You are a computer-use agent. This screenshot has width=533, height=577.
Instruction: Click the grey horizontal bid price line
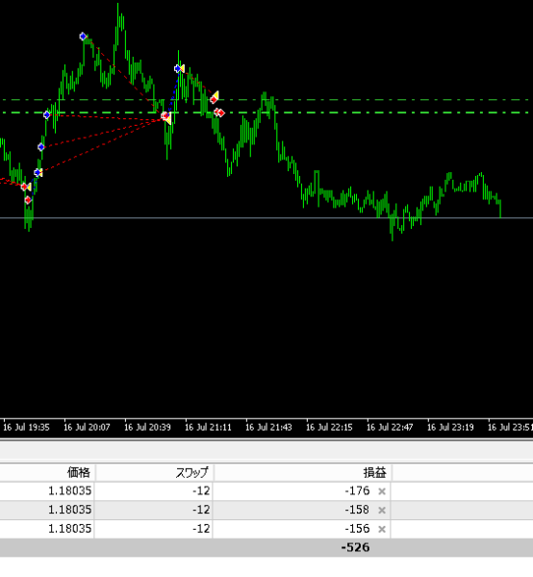click(266, 218)
